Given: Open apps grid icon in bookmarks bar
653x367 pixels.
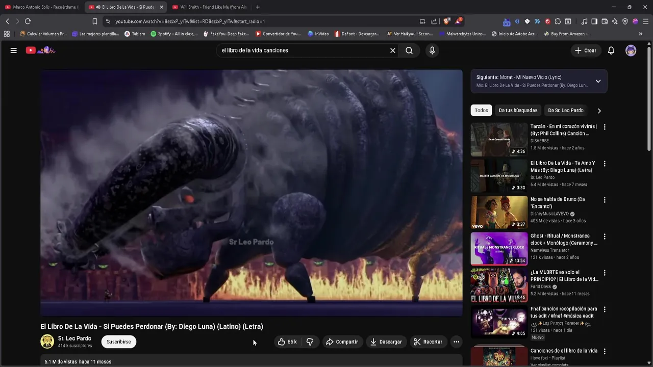Looking at the screenshot, I should 7,34.
